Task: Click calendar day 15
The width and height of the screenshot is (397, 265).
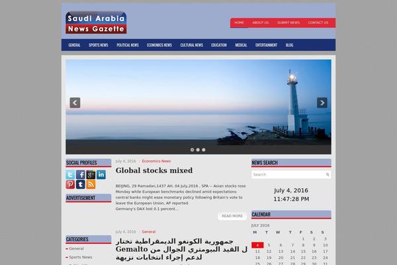Action: click(x=303, y=251)
